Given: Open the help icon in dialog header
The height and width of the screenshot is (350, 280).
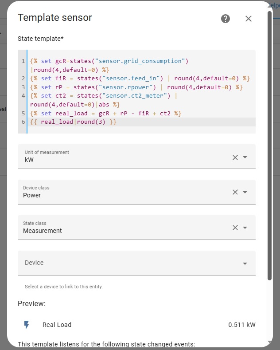Looking at the screenshot, I should pyautogui.click(x=226, y=19).
